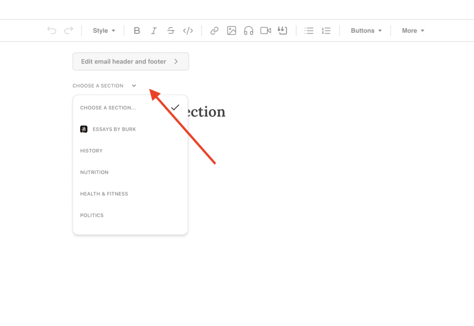Viewport: 474px width, 326px height.
Task: Select the Politics section
Action: (x=92, y=215)
